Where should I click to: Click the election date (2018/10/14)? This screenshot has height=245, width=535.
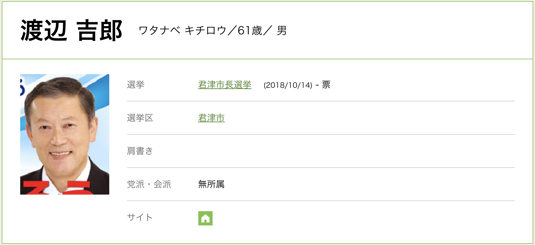tap(288, 85)
